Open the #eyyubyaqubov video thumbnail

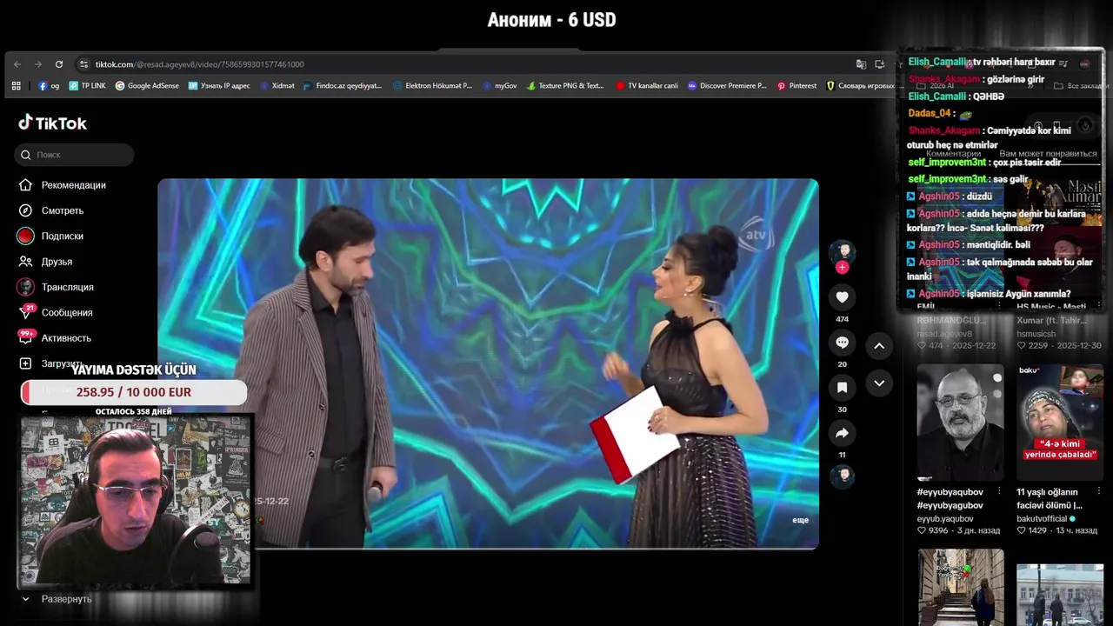pyautogui.click(x=960, y=422)
